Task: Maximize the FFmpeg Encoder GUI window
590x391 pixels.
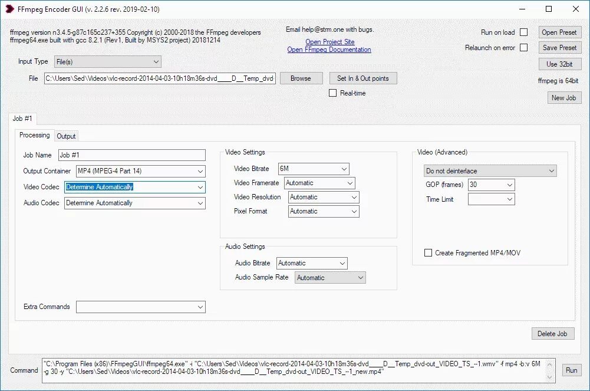Action: pos(549,9)
